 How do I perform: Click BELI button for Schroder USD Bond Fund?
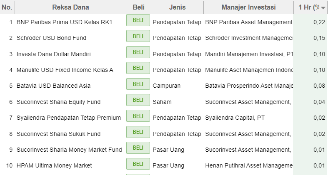(x=138, y=36)
